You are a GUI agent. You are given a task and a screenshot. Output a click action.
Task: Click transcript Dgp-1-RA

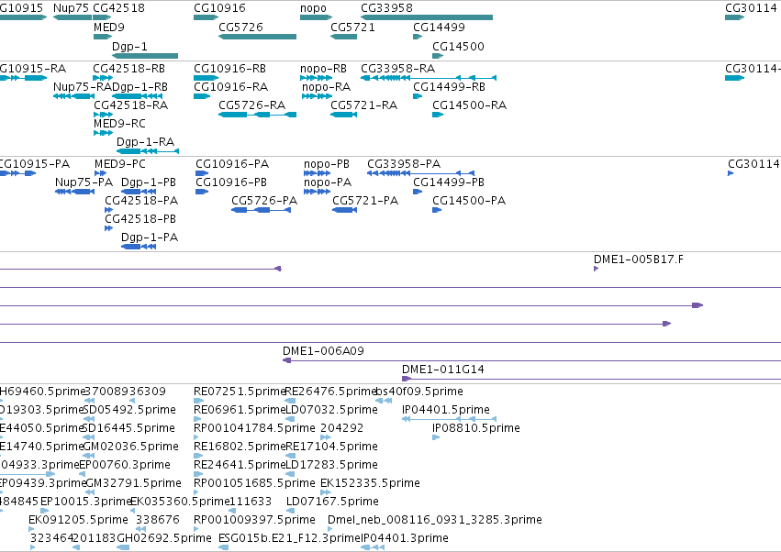coord(145,142)
